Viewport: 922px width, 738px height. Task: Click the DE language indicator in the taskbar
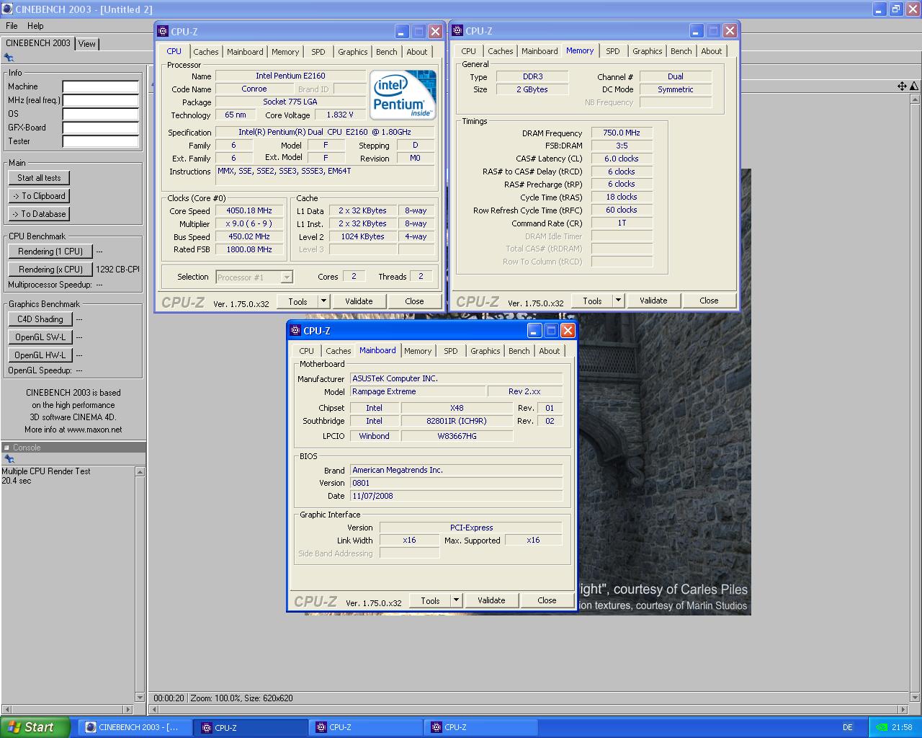pos(847,727)
